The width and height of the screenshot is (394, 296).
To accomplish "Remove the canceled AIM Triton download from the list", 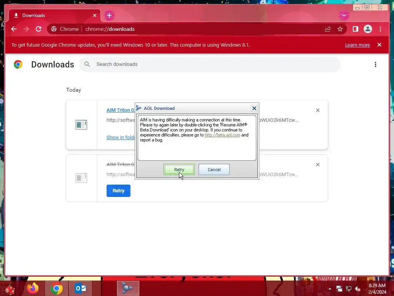I will pos(317,165).
